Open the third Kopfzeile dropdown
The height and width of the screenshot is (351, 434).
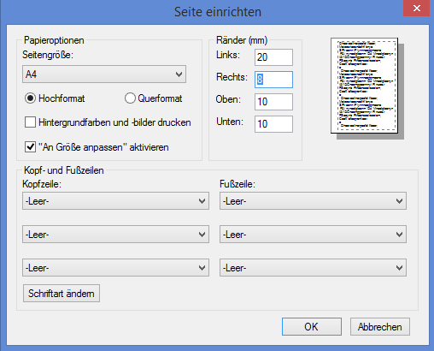coord(115,268)
